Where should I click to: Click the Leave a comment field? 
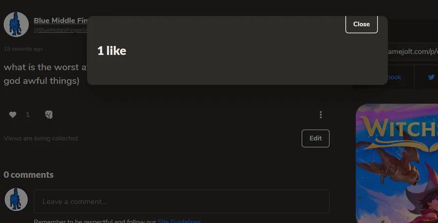point(182,201)
